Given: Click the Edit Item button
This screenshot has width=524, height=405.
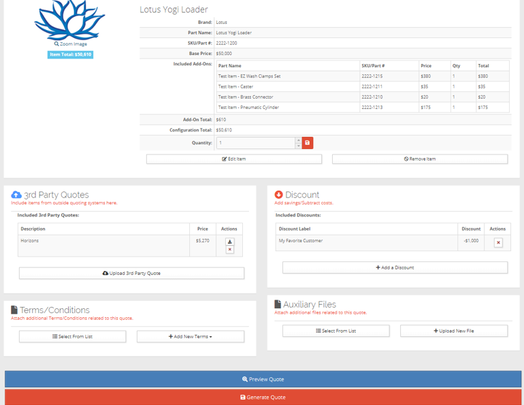Looking at the screenshot, I should [x=234, y=159].
